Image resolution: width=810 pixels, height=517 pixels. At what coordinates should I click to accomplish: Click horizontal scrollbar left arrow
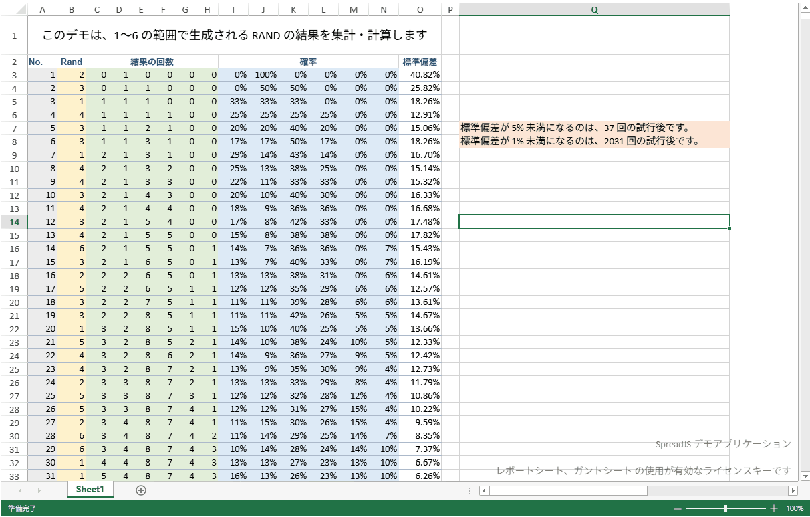click(x=484, y=490)
